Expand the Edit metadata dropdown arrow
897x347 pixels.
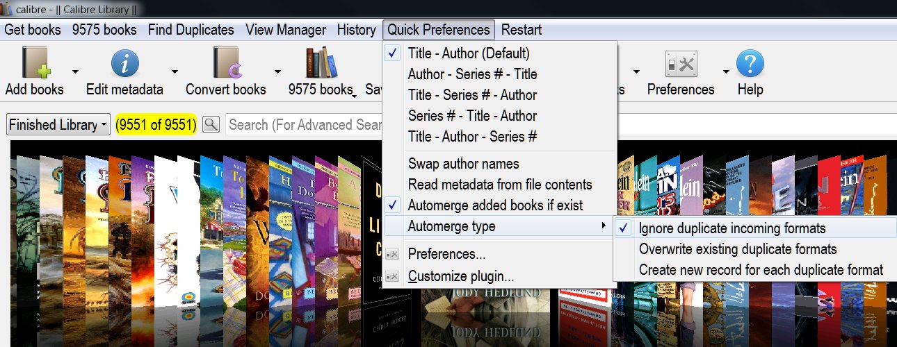(x=175, y=71)
